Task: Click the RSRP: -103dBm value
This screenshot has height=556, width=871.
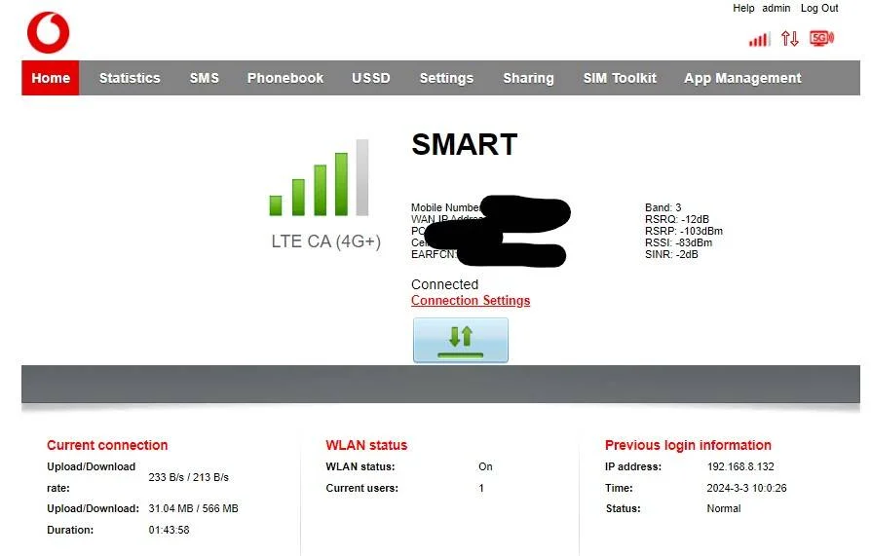Action: [x=684, y=231]
